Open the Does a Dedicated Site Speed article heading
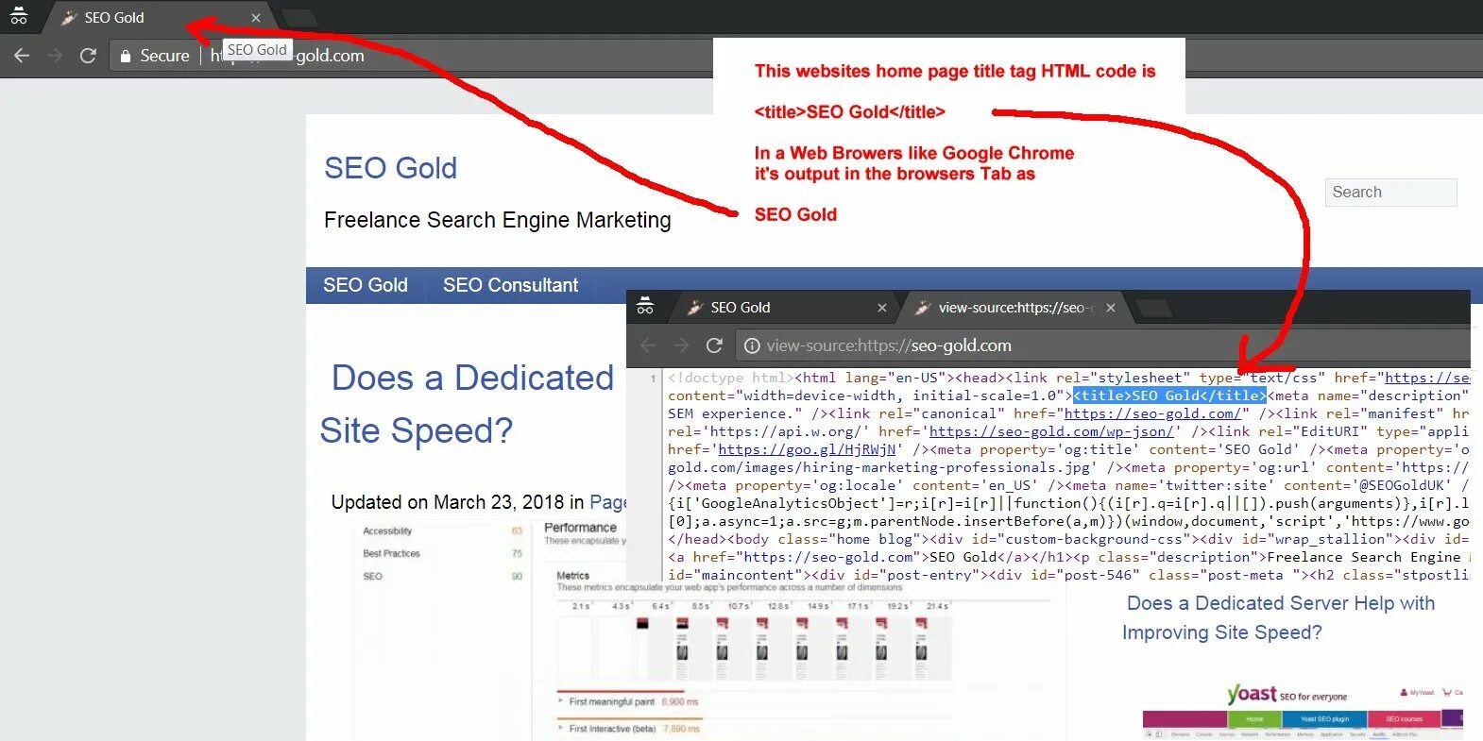1483x741 pixels. tap(469, 404)
